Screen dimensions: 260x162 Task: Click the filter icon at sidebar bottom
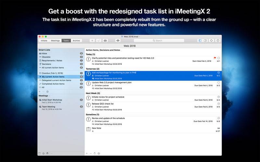click(x=47, y=153)
